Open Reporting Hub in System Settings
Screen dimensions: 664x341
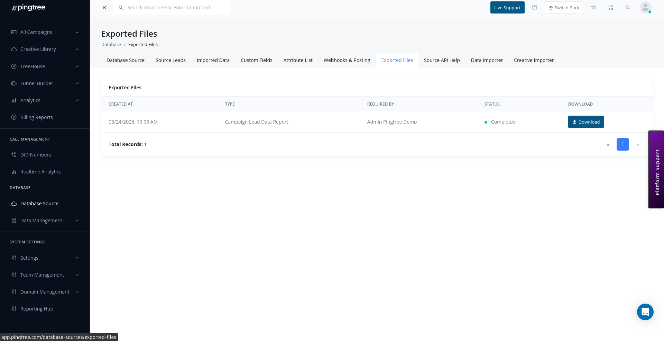click(x=37, y=308)
